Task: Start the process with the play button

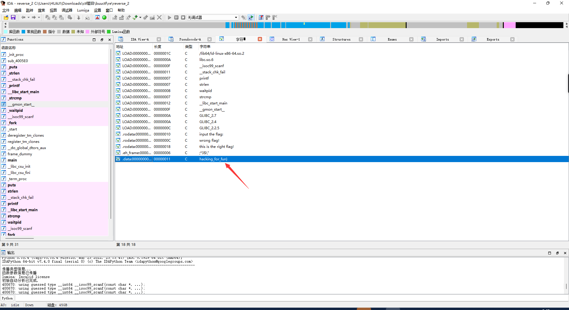Action: click(x=169, y=17)
